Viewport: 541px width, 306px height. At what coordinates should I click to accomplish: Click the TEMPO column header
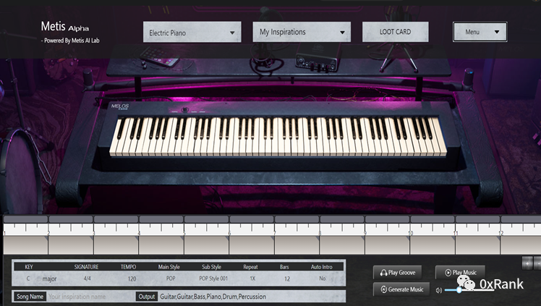128,267
